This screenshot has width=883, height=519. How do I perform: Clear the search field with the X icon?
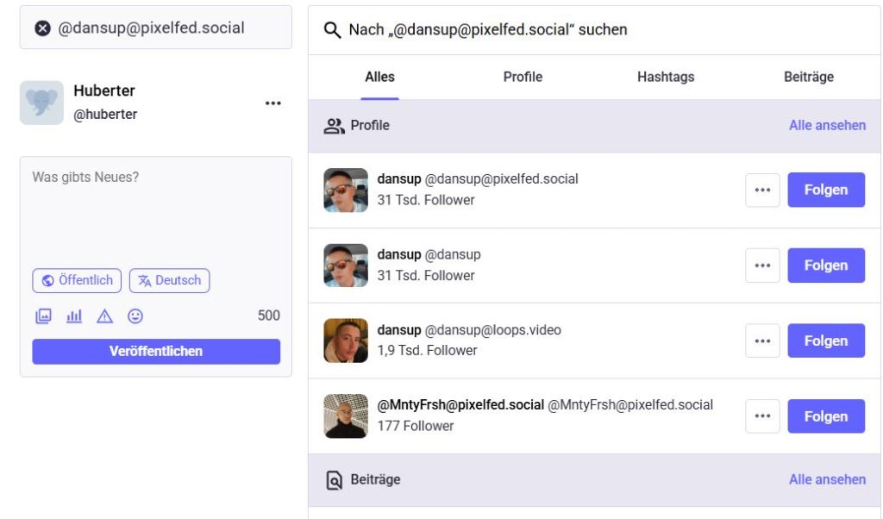43,28
